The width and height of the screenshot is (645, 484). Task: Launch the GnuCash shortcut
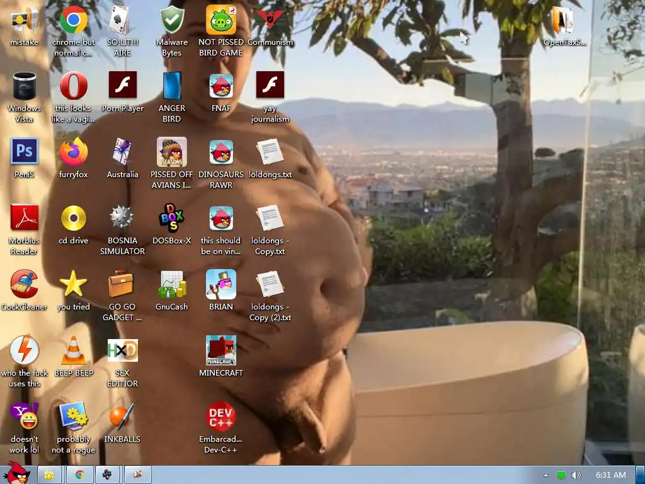tap(171, 291)
